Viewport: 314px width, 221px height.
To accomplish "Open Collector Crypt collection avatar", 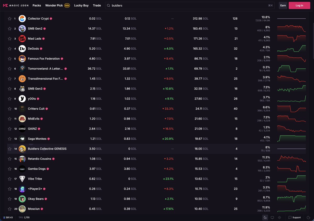I will click(22, 19).
